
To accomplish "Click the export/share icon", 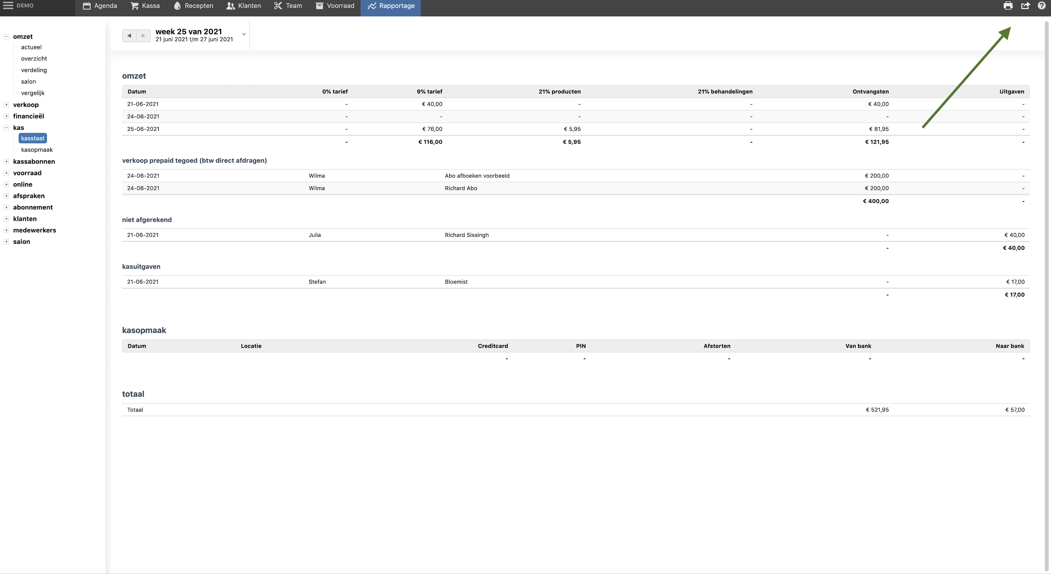I will pyautogui.click(x=1025, y=6).
